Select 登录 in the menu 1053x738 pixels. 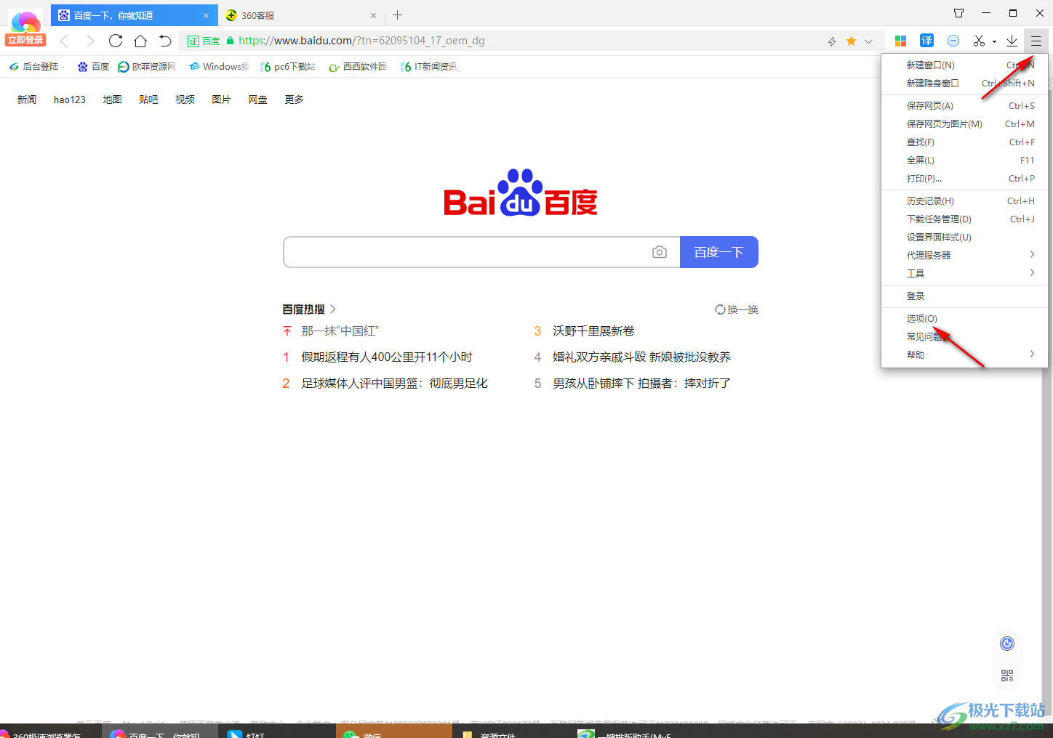click(x=964, y=296)
